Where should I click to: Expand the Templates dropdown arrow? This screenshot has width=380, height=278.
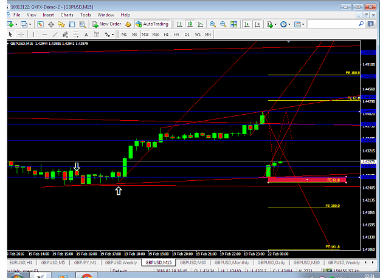click(x=303, y=24)
